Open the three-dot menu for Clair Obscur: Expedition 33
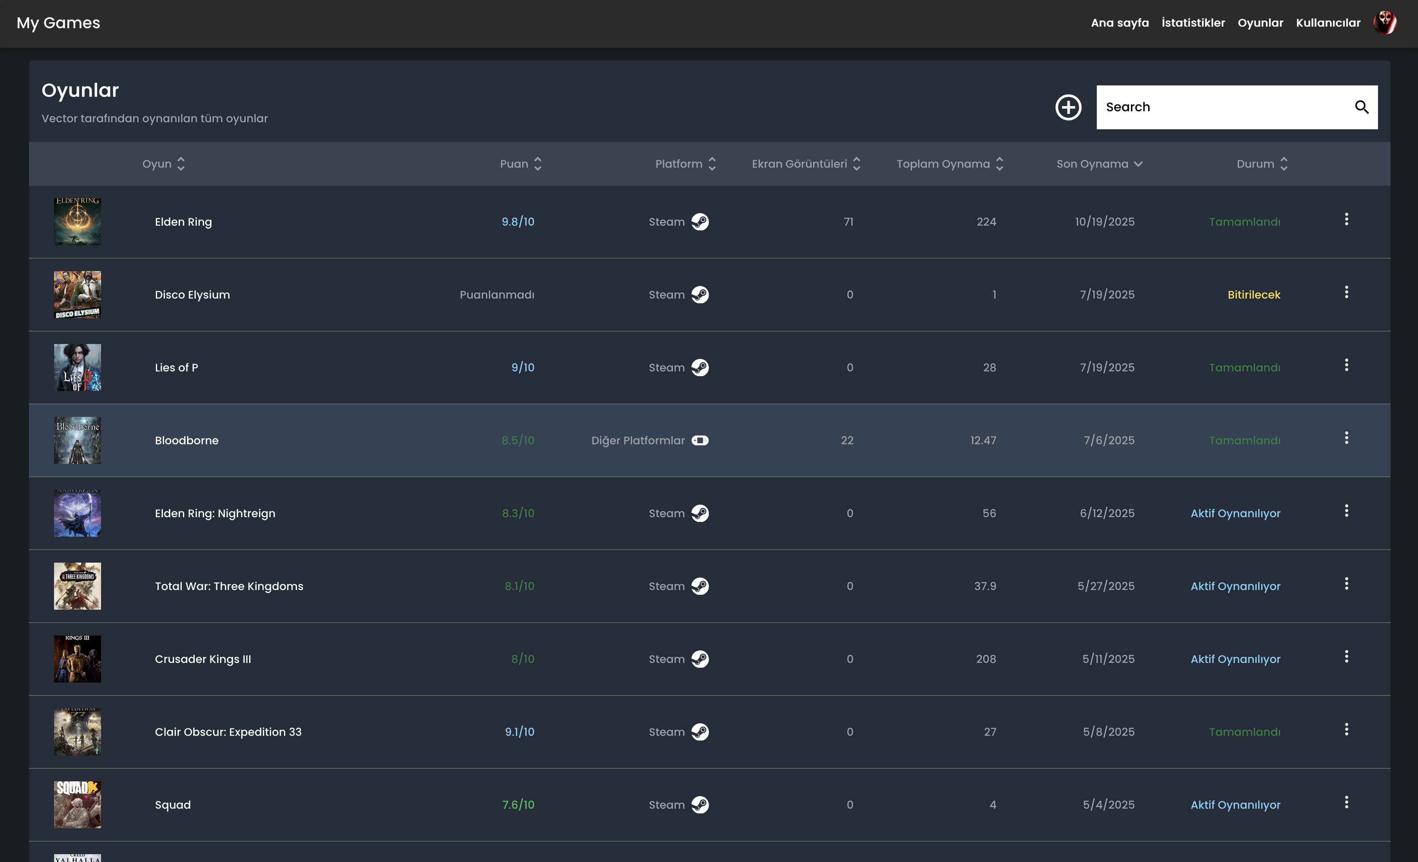Image resolution: width=1418 pixels, height=862 pixels. [1346, 730]
